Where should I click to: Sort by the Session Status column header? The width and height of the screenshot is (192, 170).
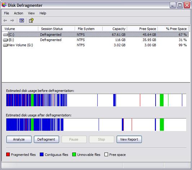57,29
